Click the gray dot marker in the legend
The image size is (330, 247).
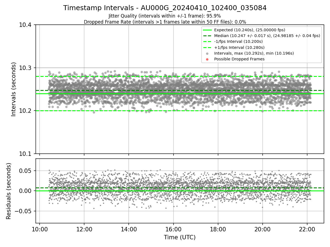coord(207,54)
